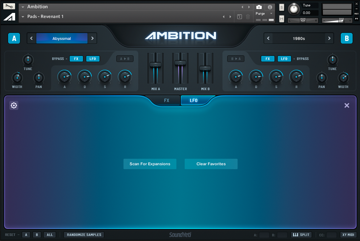Click the Ambition A logo icon
This screenshot has height=241, width=360.
(x=9, y=17)
